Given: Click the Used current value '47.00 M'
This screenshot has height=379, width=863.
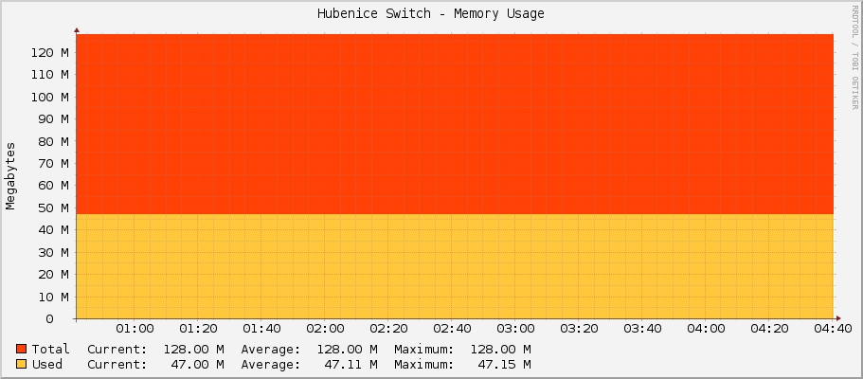Looking at the screenshot, I should [x=198, y=364].
